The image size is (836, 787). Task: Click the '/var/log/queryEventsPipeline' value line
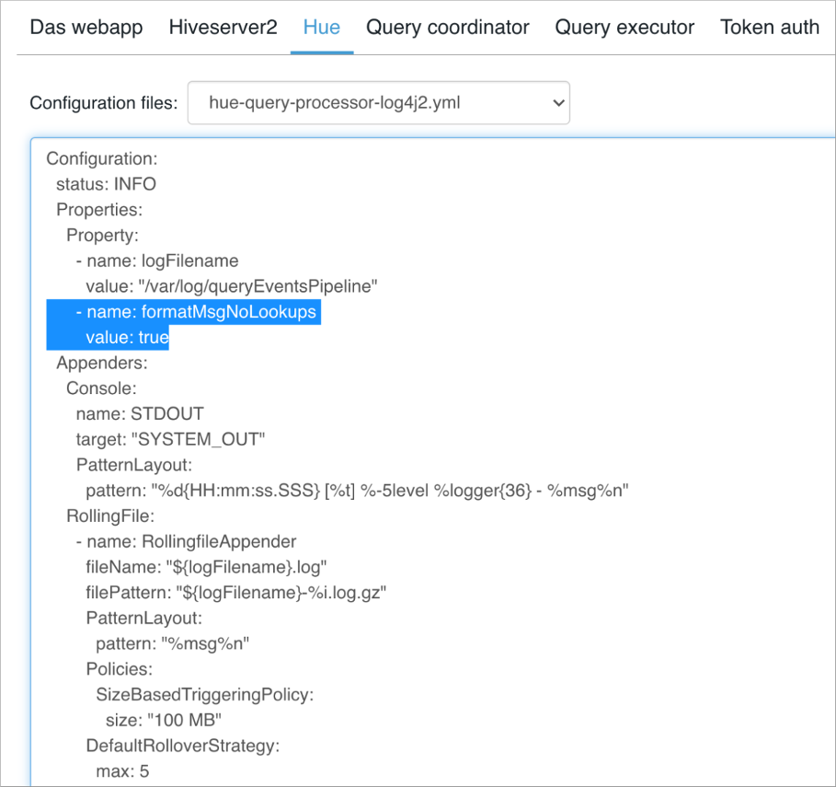pos(232,286)
